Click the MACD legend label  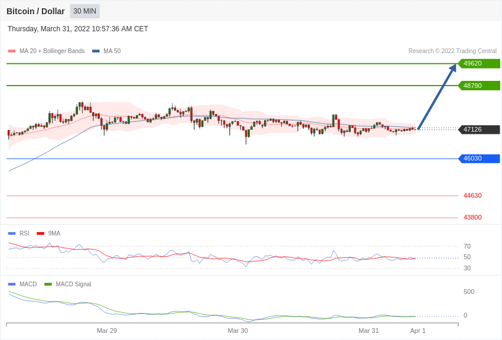(x=28, y=284)
